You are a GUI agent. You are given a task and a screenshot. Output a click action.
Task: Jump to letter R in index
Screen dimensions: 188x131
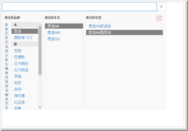[7, 86]
